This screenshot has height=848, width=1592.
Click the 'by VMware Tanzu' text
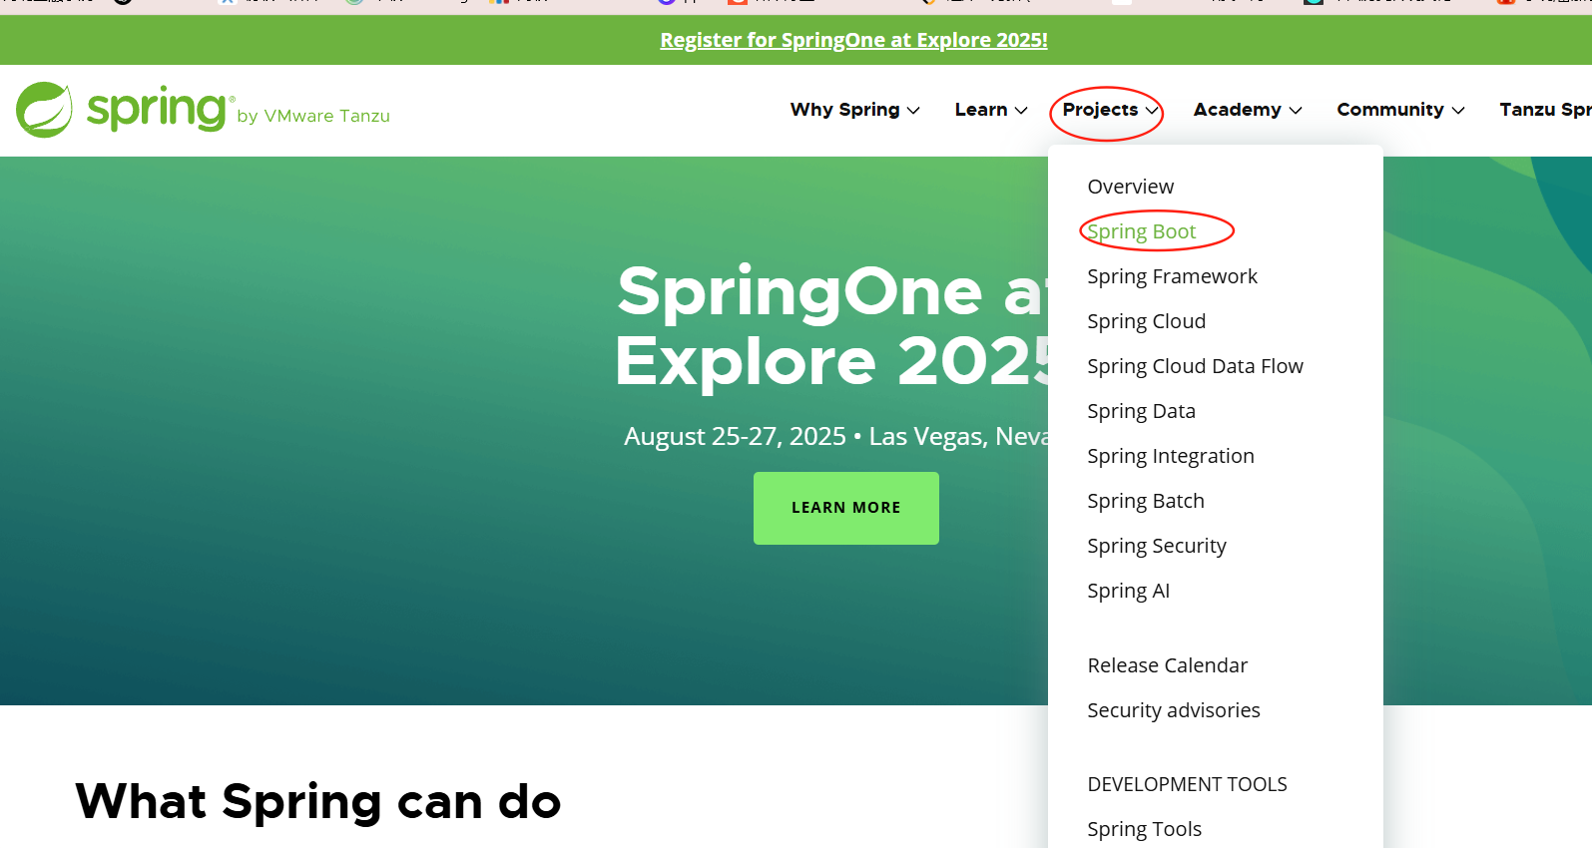click(x=313, y=116)
